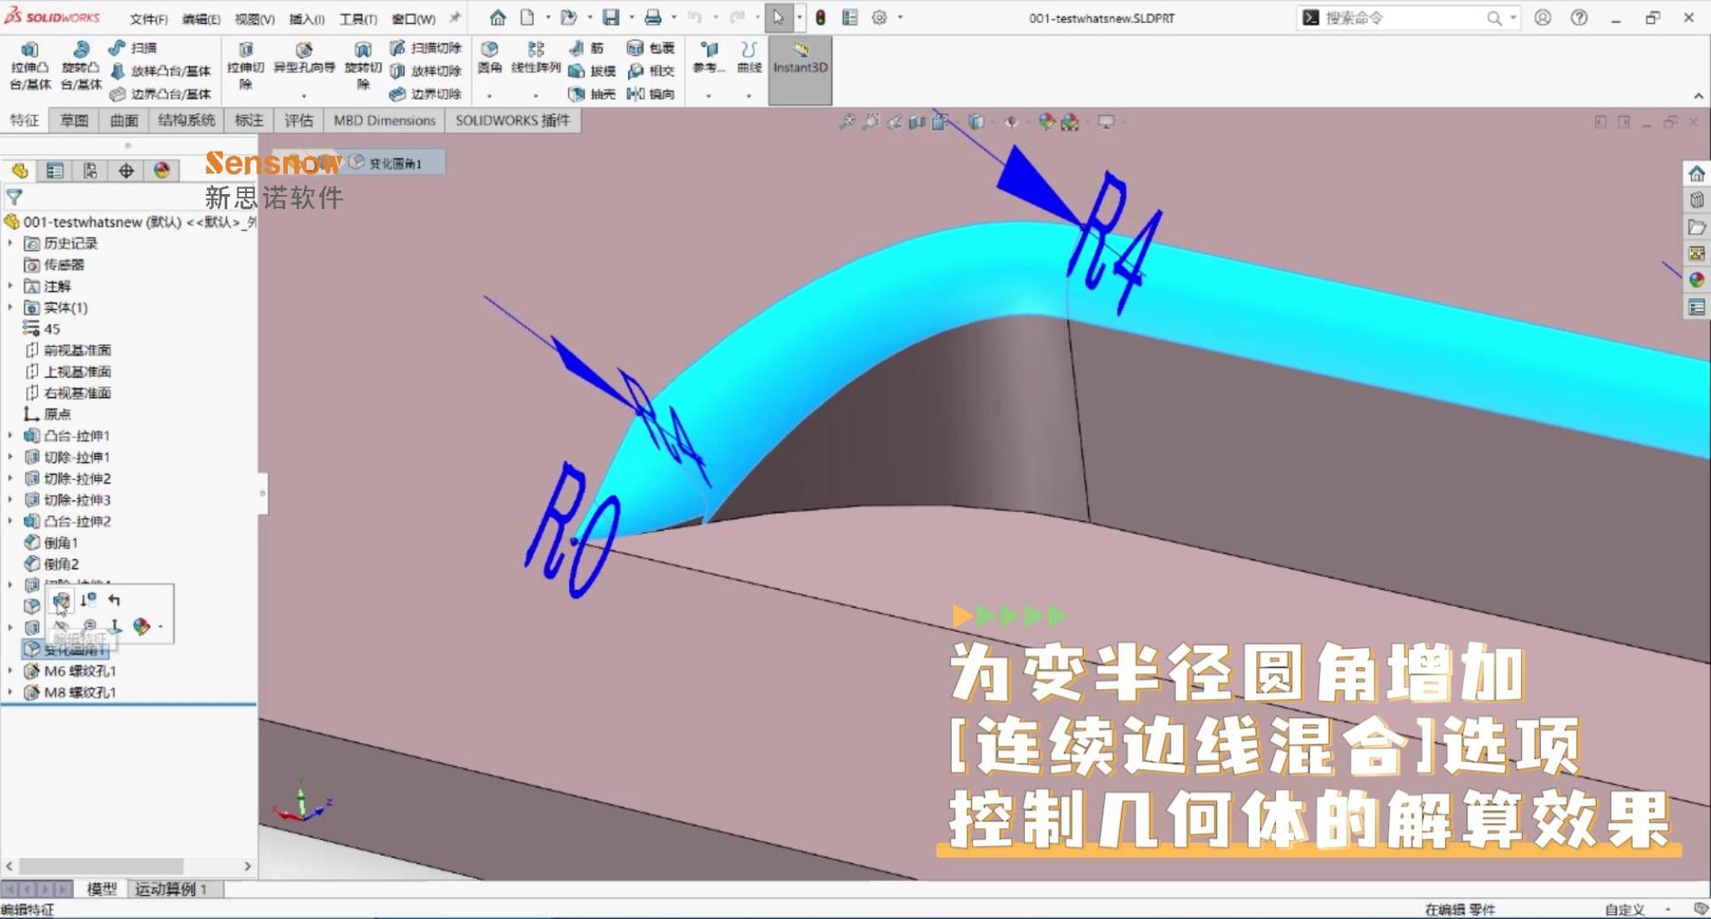Switch to the 运动算例 1 motion study tab
The image size is (1711, 919).
coord(170,888)
